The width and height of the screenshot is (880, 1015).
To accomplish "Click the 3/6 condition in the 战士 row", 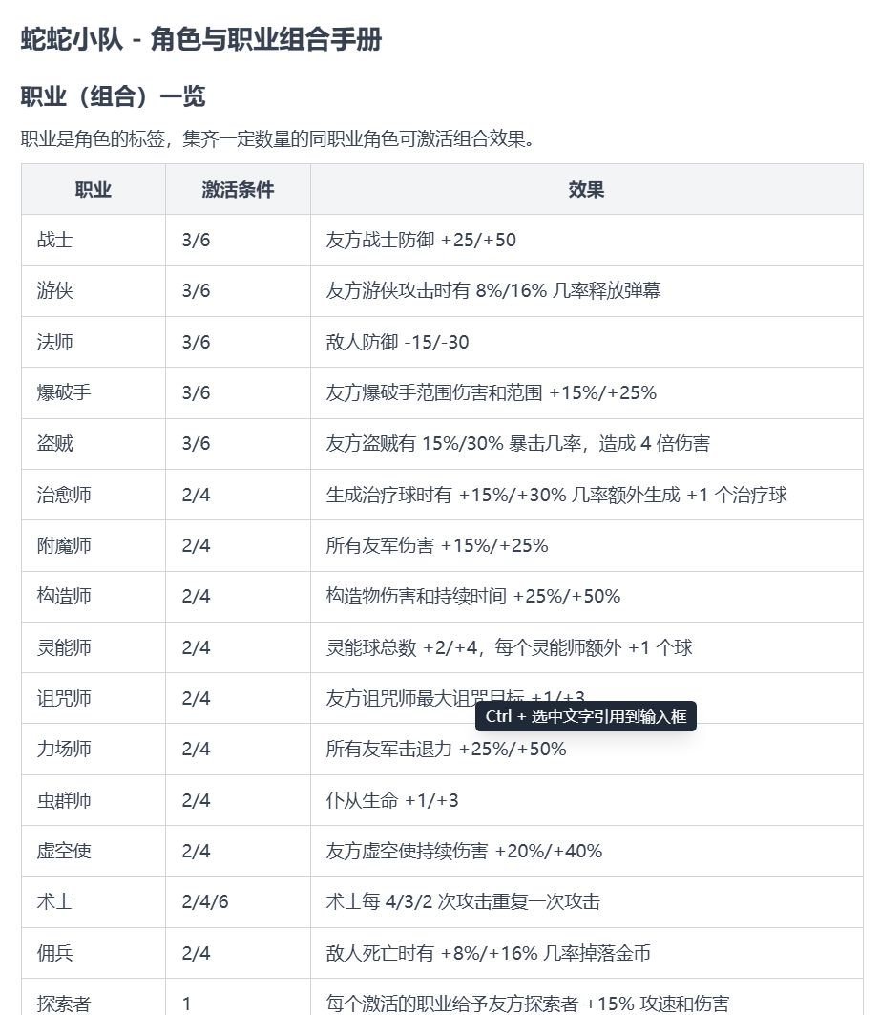I will tap(196, 241).
